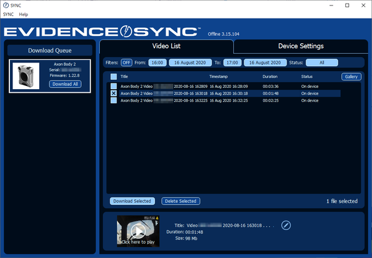Open the Gallery view
Screen dimensions: 372x258
coord(352,77)
